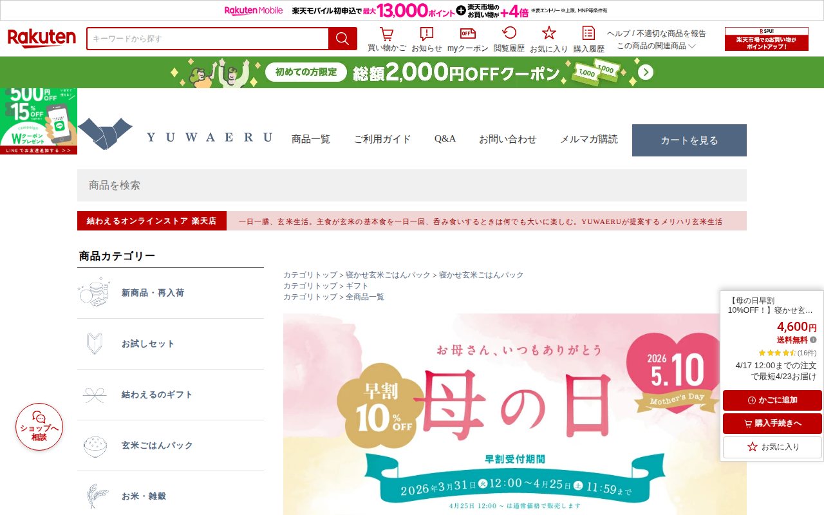The height and width of the screenshot is (515, 824).
Task: Click the キーワードから探す search field
Action: [207, 39]
